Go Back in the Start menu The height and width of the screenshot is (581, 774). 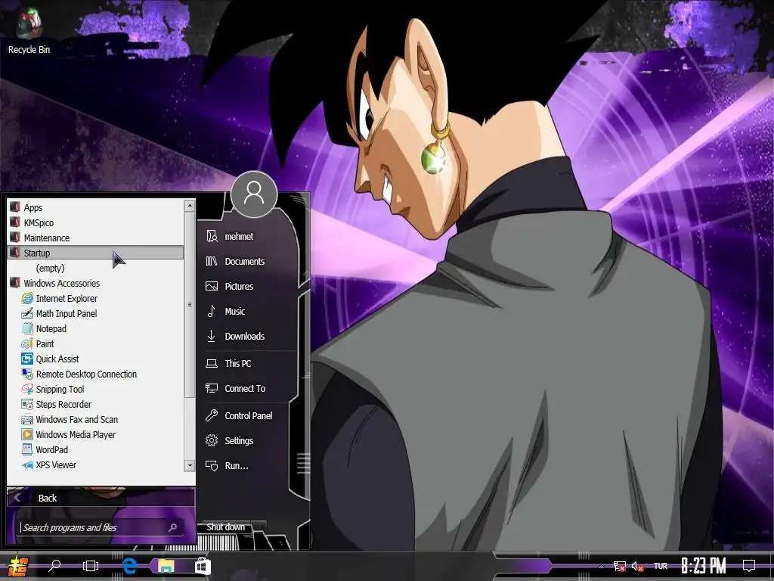101,498
